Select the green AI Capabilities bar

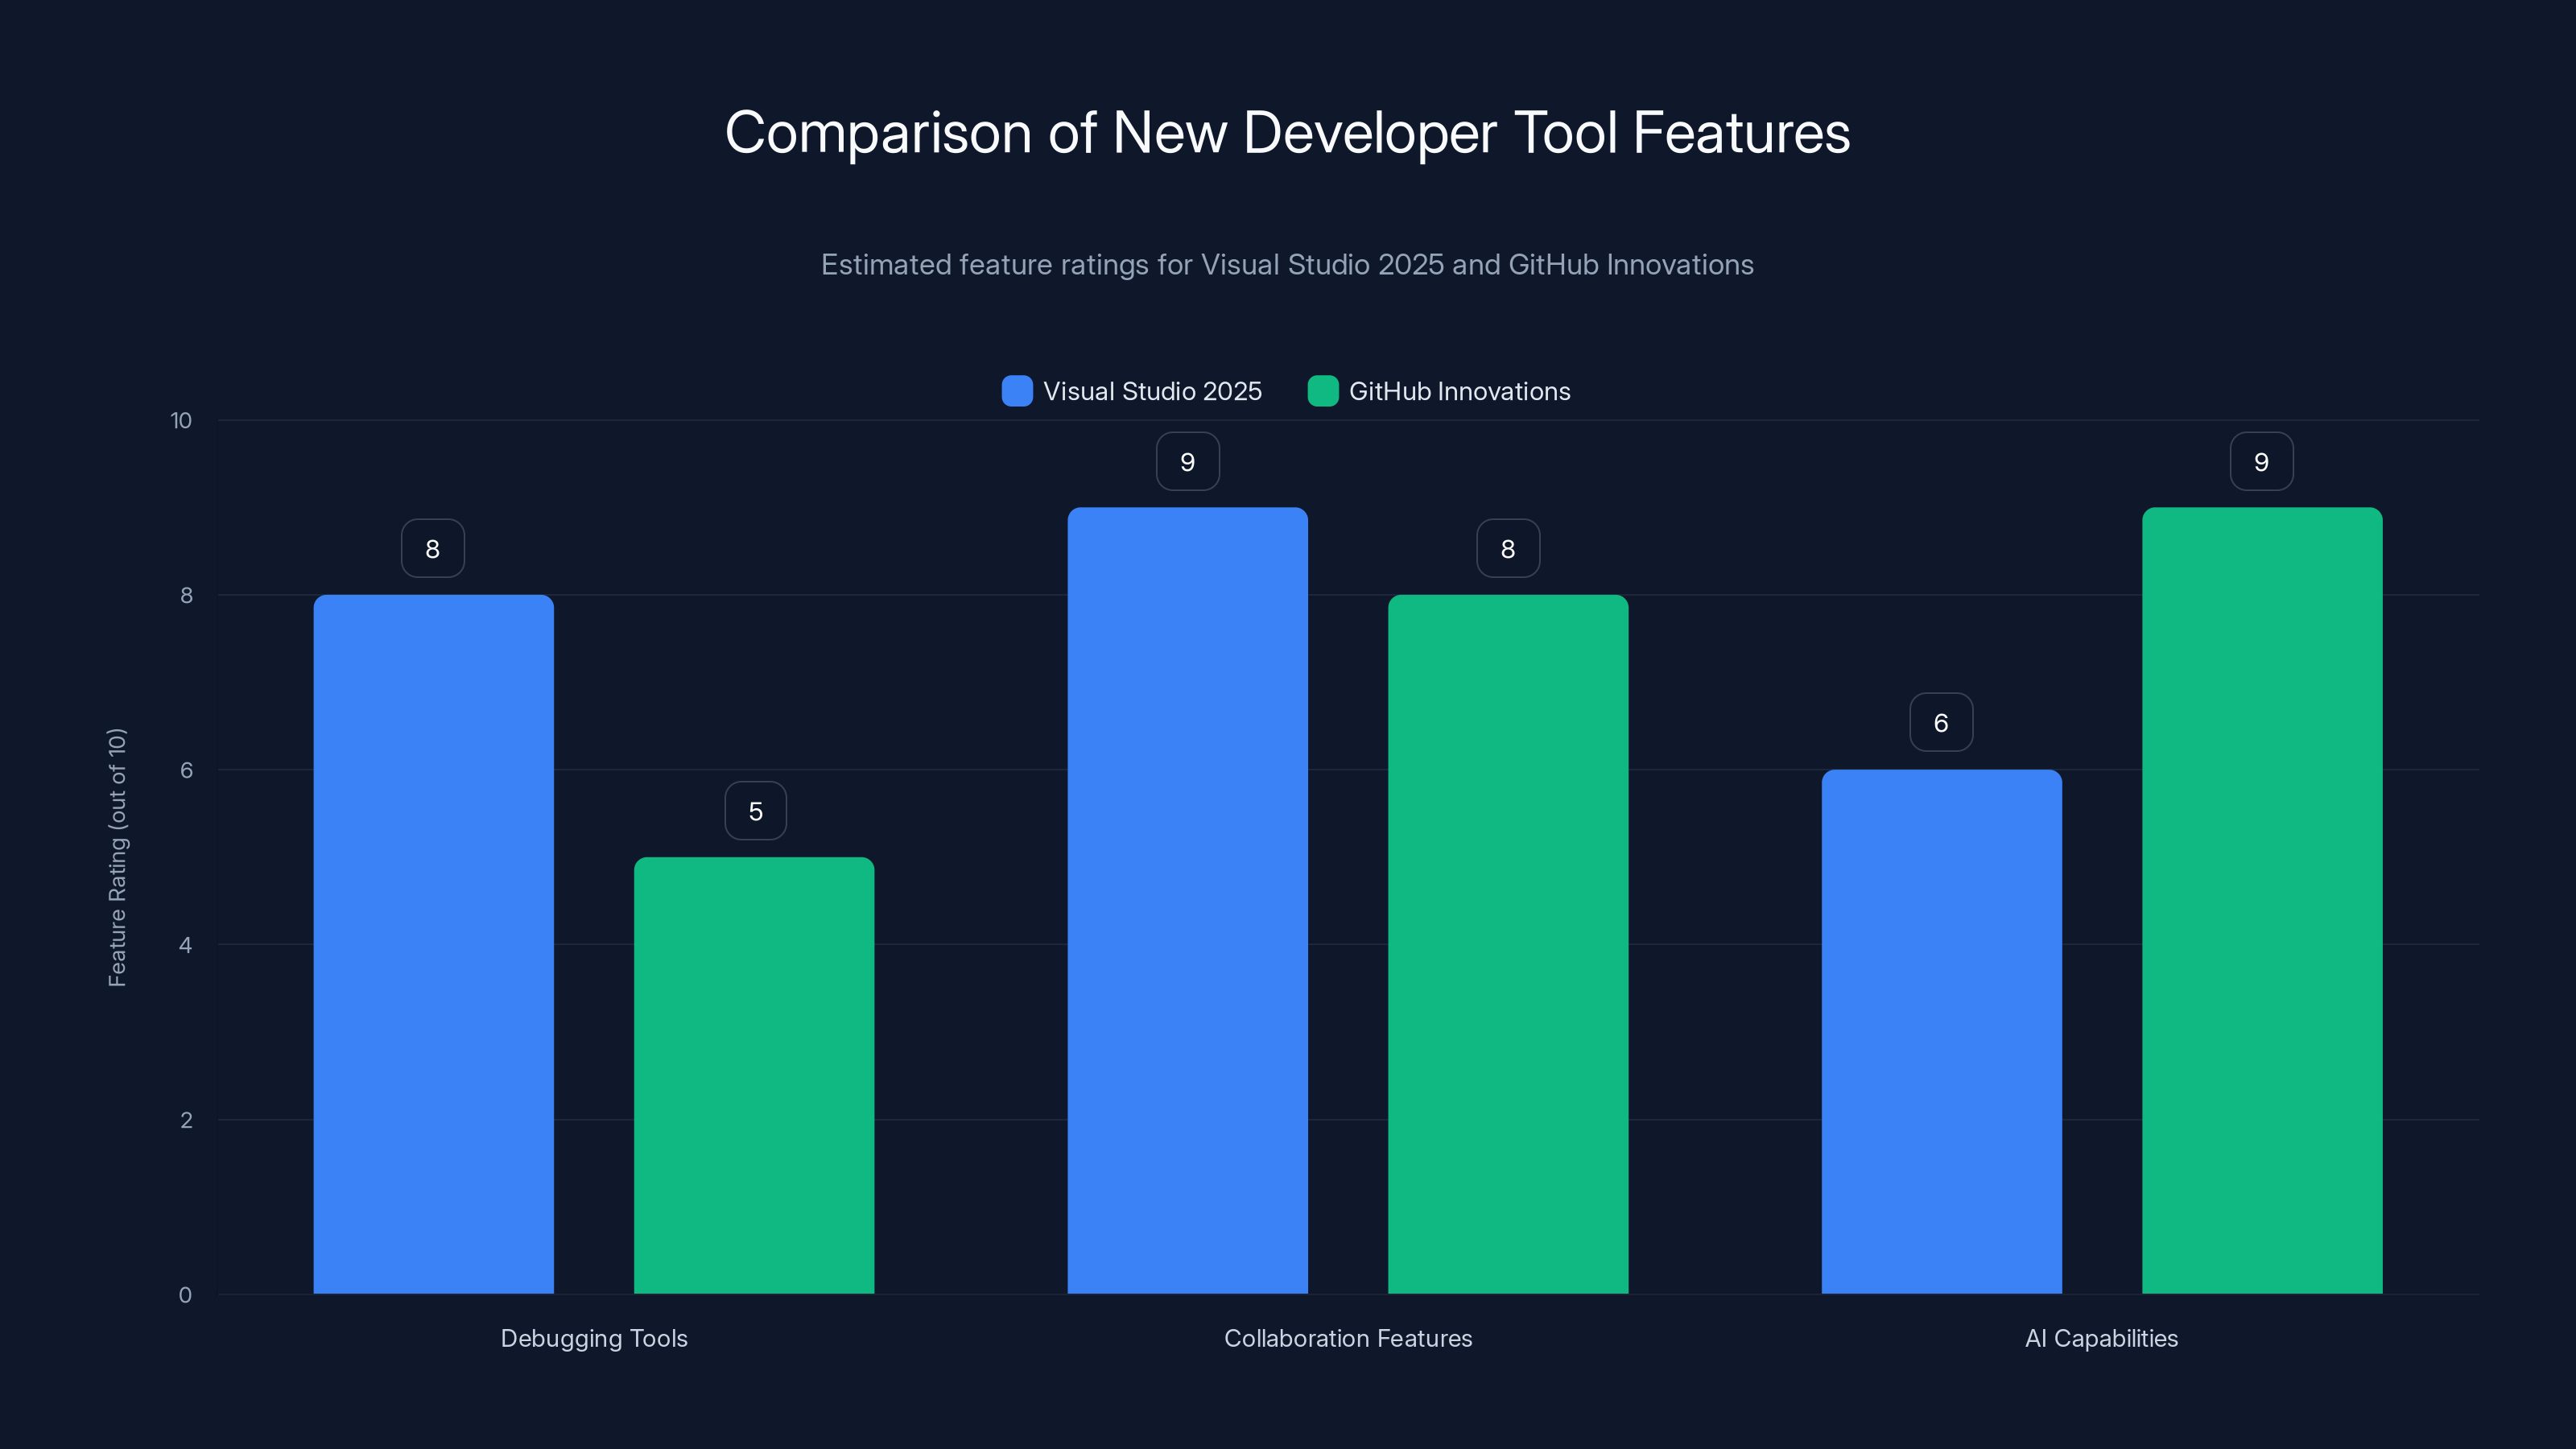tap(2262, 900)
